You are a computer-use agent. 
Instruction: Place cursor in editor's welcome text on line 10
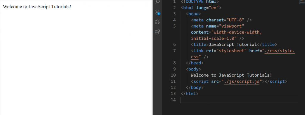(231, 75)
